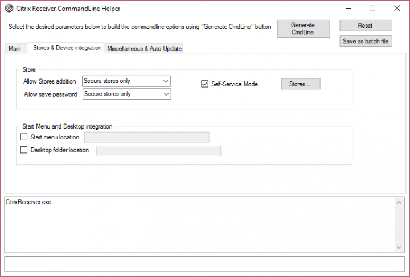Click the Reset button

point(366,26)
